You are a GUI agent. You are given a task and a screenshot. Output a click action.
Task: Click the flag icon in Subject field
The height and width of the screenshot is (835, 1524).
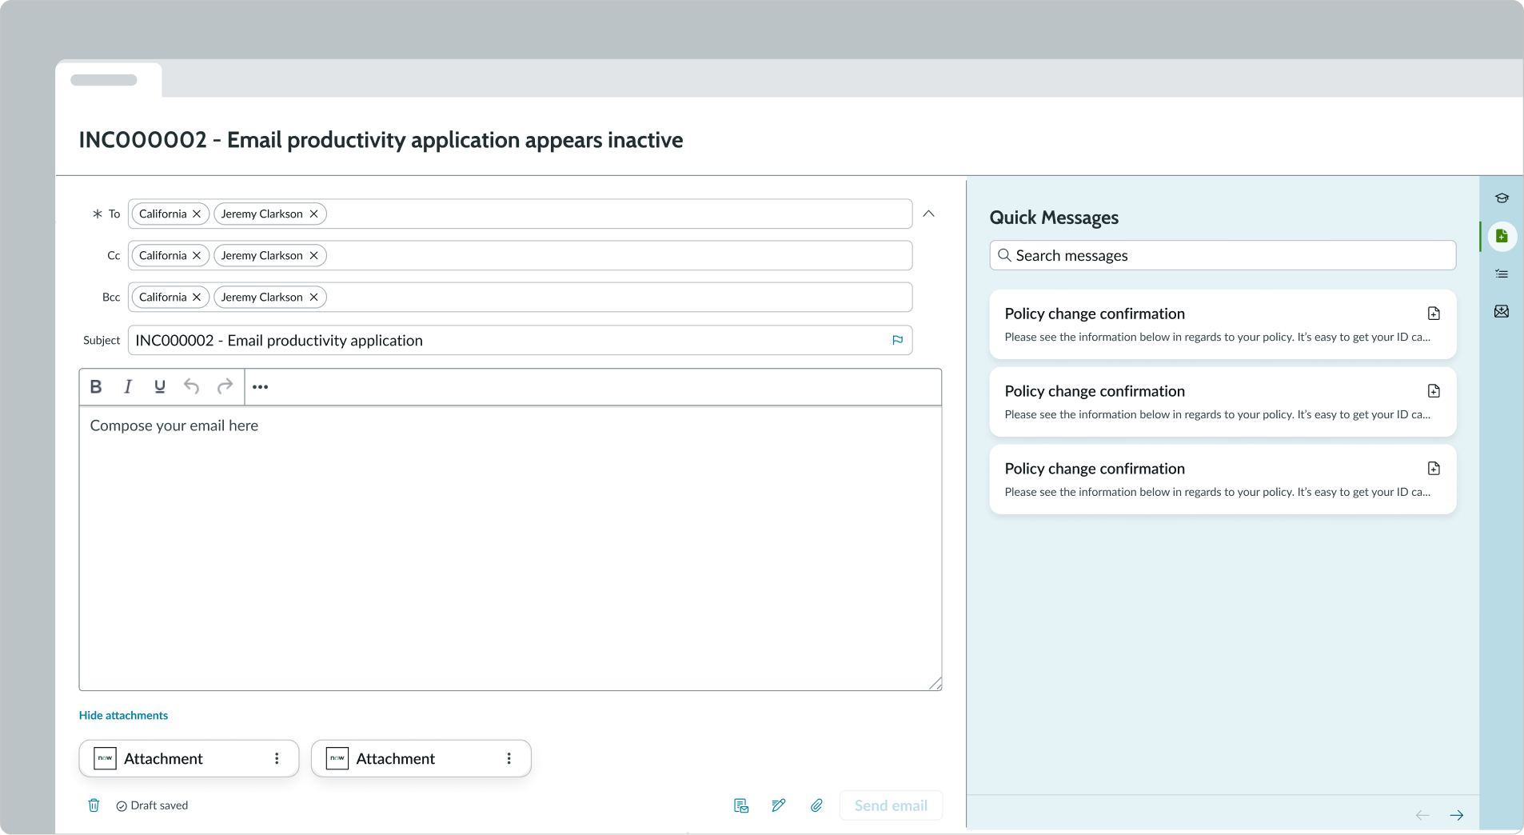coord(897,341)
